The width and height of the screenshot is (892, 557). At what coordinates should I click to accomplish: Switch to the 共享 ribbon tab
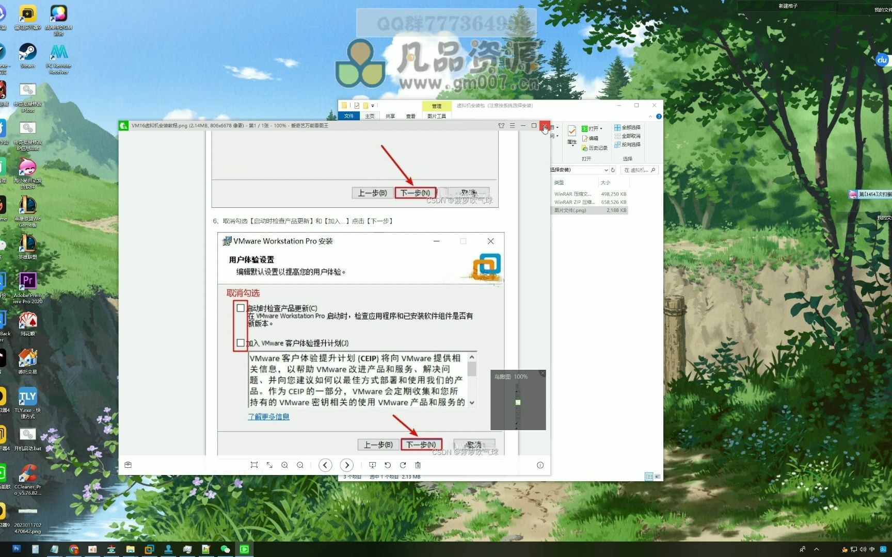coord(390,116)
